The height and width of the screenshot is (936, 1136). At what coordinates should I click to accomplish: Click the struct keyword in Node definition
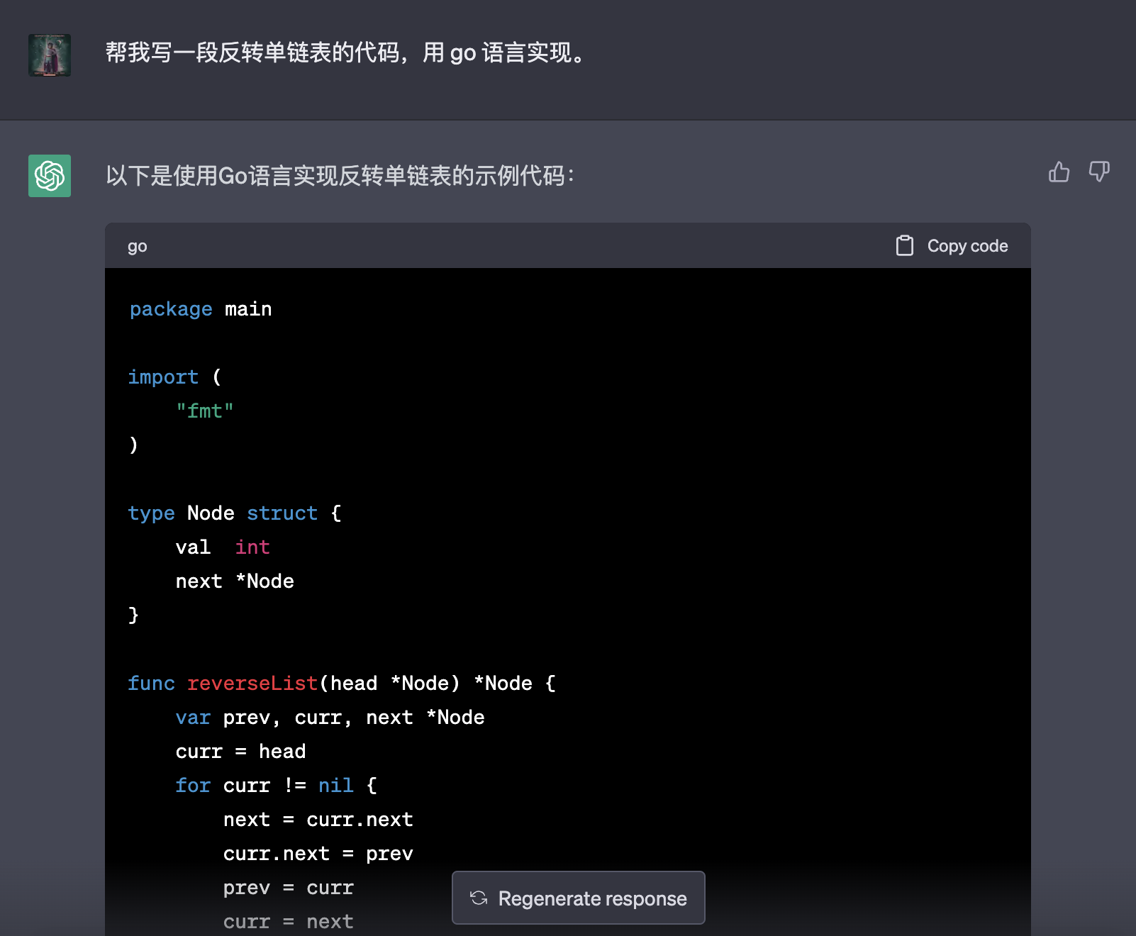[x=282, y=513]
